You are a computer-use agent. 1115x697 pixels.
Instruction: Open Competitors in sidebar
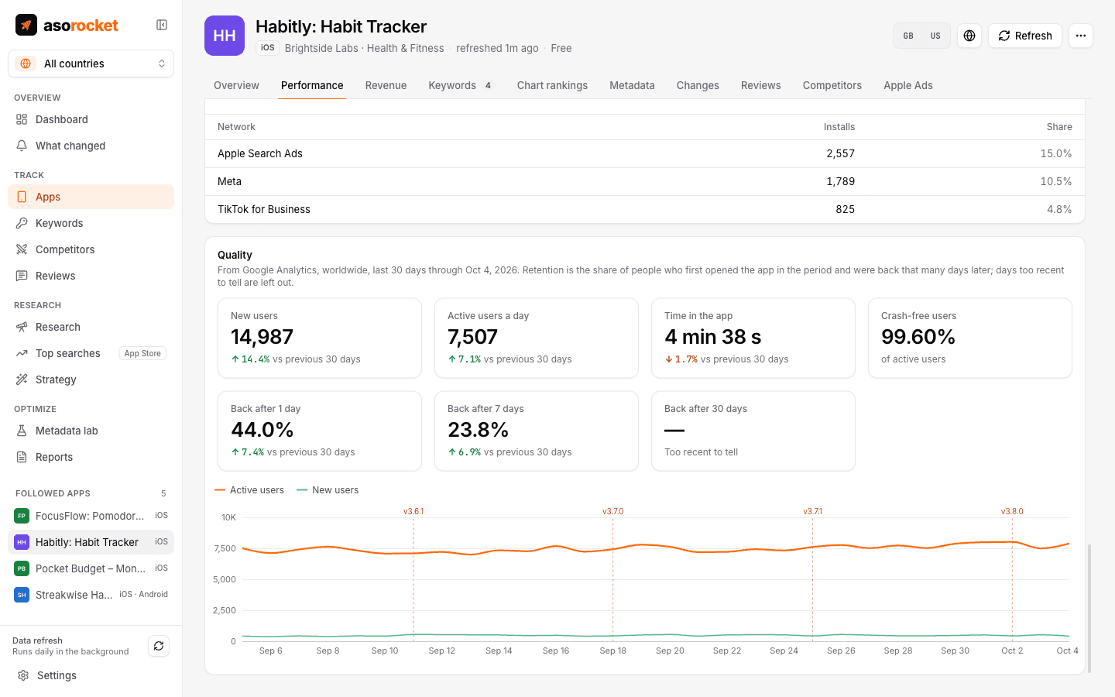91,249
